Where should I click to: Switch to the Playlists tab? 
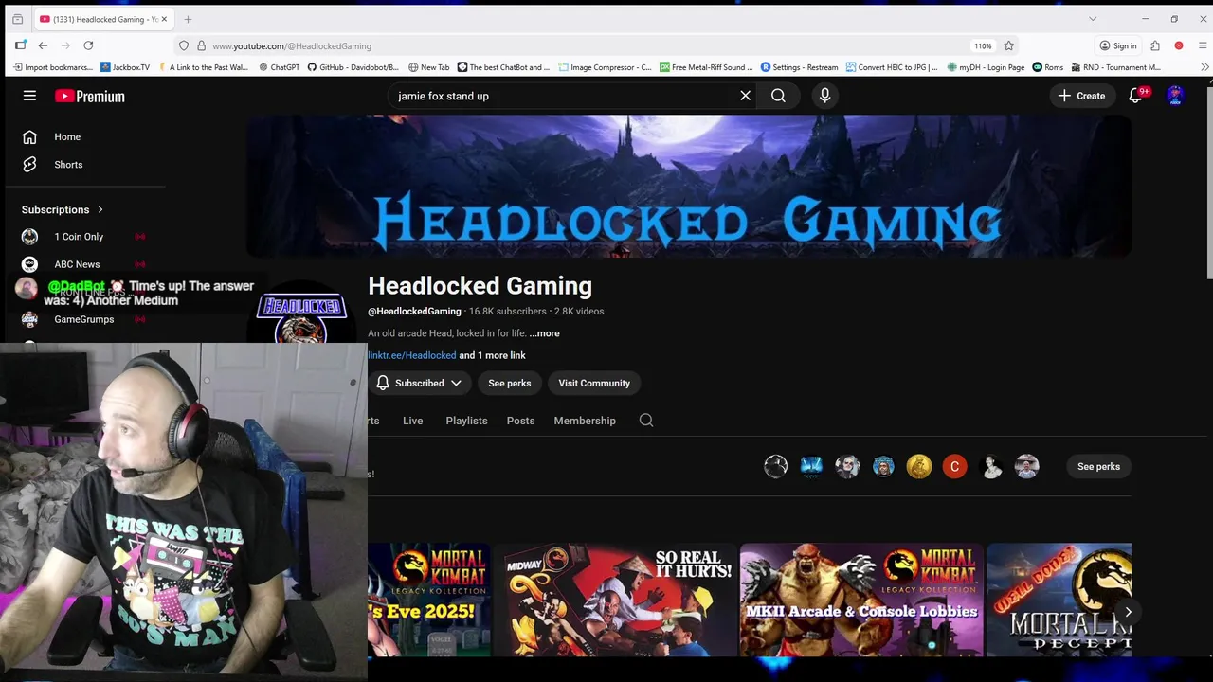coord(466,421)
